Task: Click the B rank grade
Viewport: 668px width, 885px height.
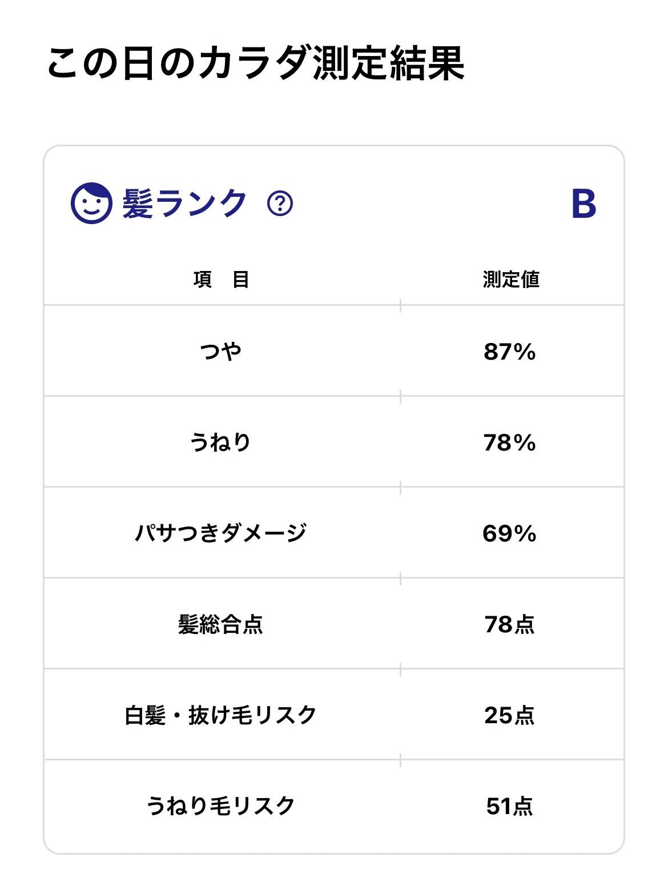Action: [x=584, y=204]
